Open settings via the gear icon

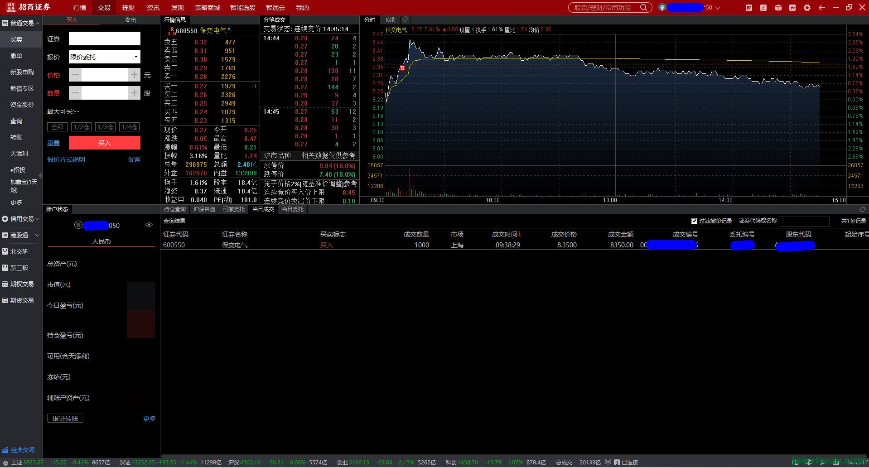coord(807,8)
